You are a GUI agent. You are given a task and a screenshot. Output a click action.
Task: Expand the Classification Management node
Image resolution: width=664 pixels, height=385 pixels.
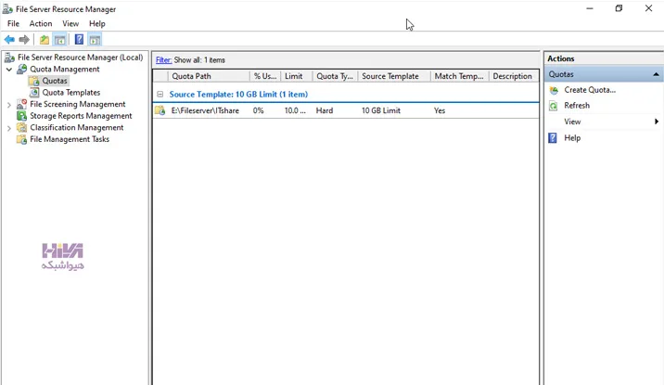tap(9, 128)
